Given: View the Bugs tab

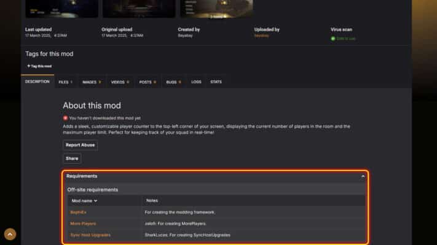Looking at the screenshot, I should 173,81.
